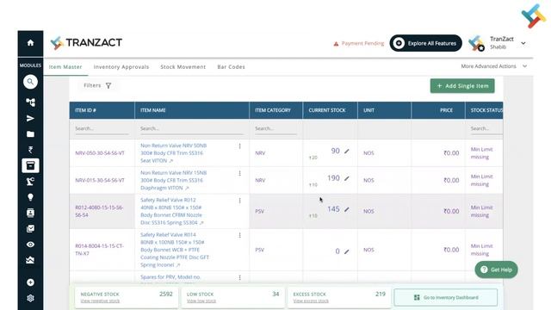Screen dimensions: 551x310
Task: Click Go to Inventory Dashboard button
Action: [x=446, y=298]
